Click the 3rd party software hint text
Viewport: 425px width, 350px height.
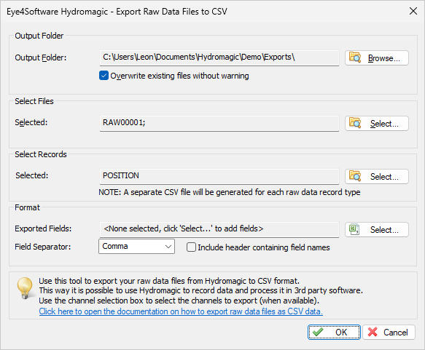[201, 290]
